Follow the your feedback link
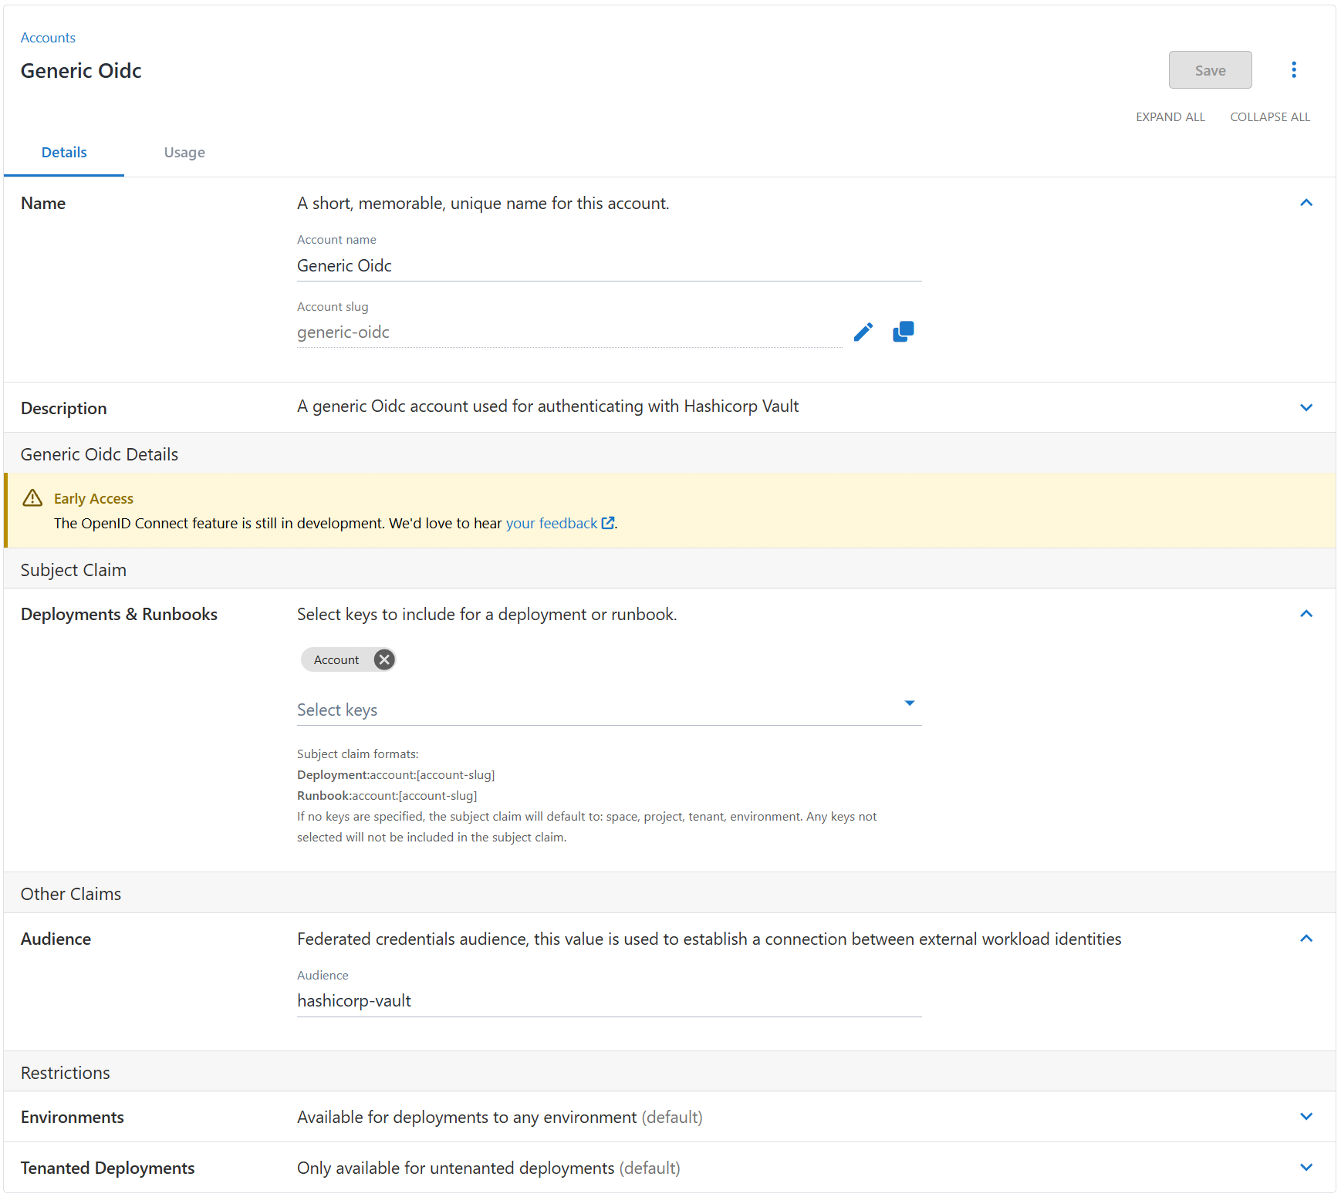Viewport: 1341px width, 1197px height. pos(549,522)
